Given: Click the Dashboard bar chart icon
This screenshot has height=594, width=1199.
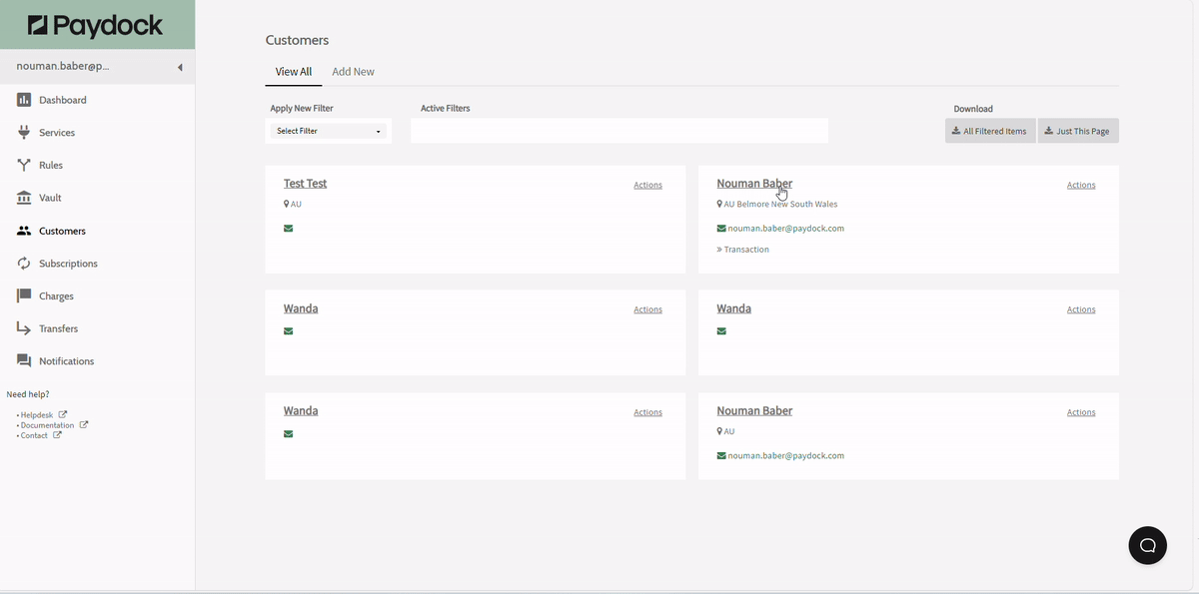Looking at the screenshot, I should 24,100.
